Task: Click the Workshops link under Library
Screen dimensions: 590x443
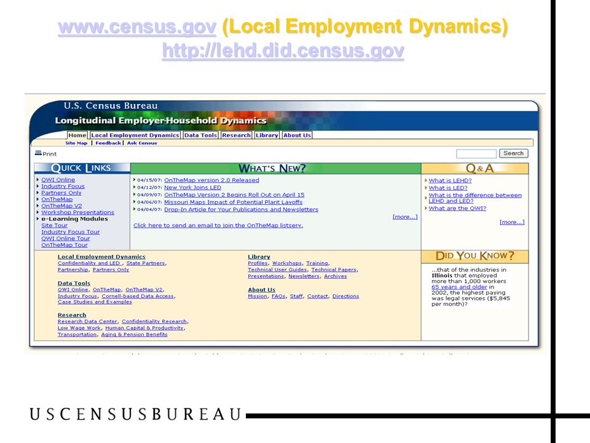Action: (x=287, y=263)
